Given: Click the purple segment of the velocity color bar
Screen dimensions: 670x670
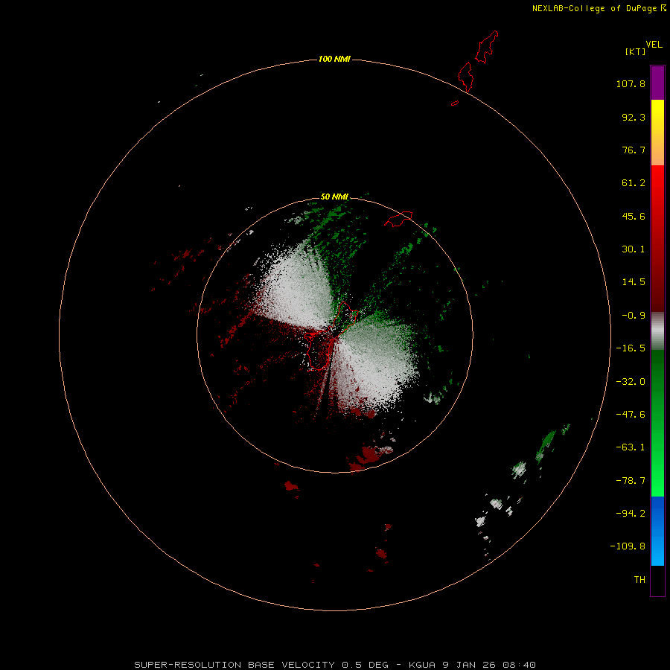Looking at the screenshot, I should click(657, 83).
